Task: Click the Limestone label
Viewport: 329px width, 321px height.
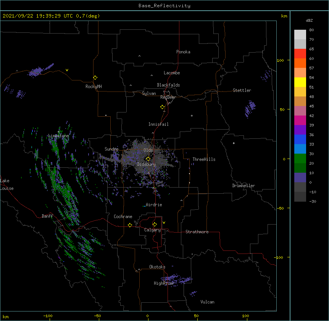Action: click(58, 136)
